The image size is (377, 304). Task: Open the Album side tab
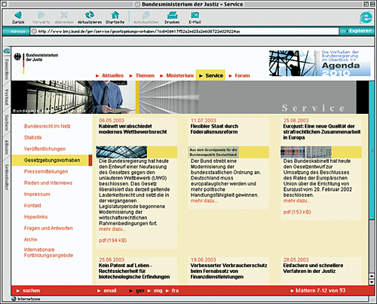[7, 147]
